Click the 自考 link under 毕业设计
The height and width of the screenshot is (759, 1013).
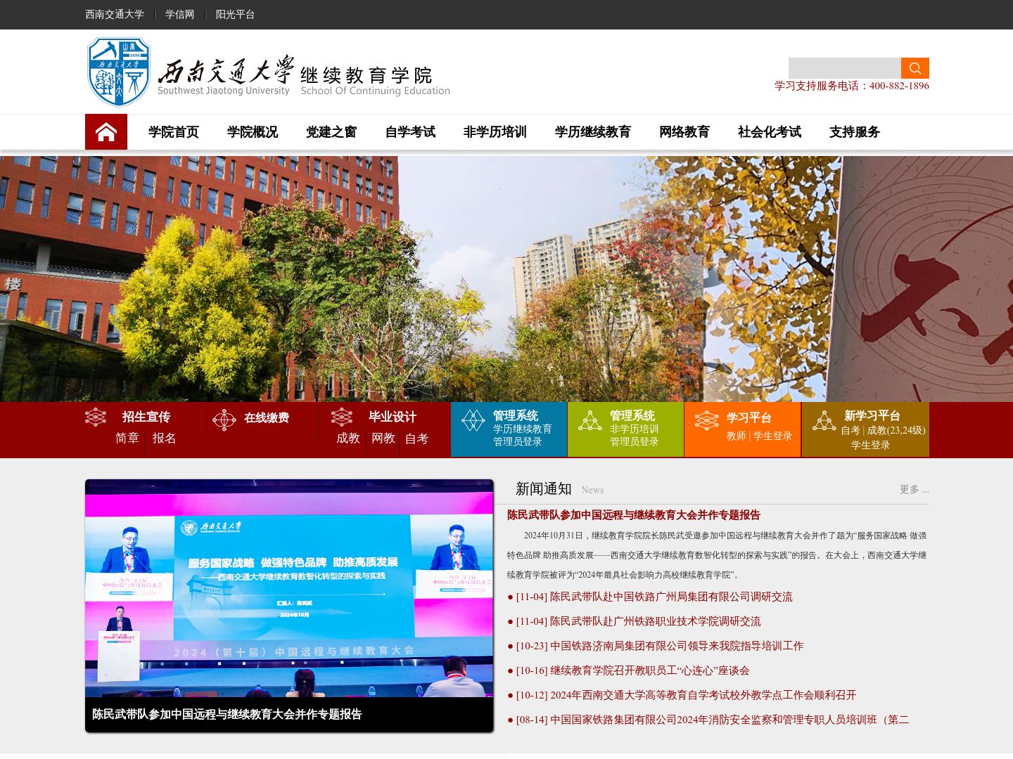point(416,438)
